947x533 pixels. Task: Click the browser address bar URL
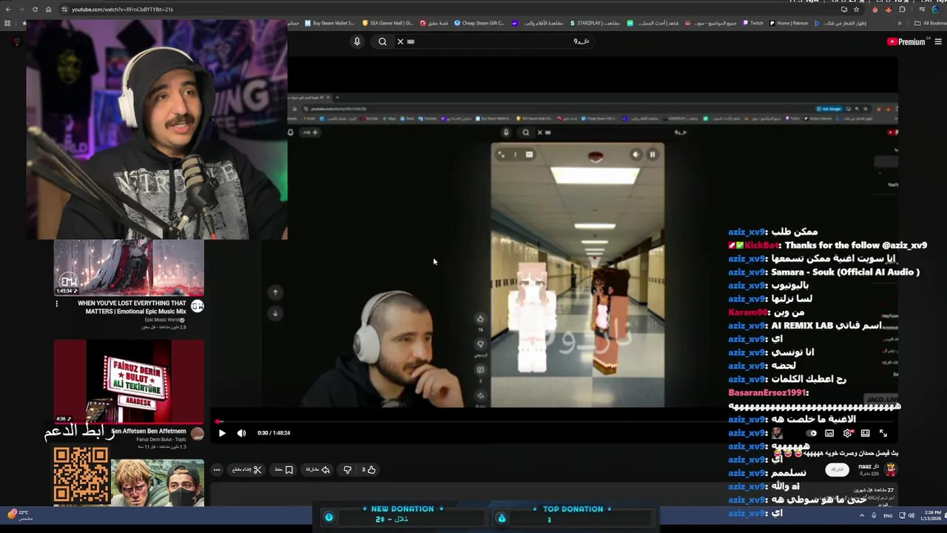[x=122, y=9]
